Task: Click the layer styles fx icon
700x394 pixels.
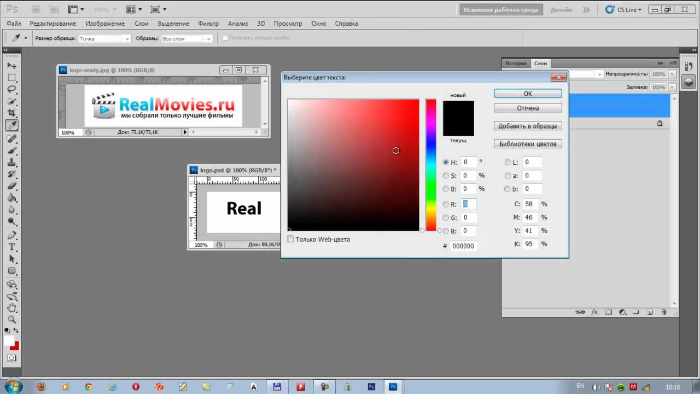Action: [x=594, y=312]
